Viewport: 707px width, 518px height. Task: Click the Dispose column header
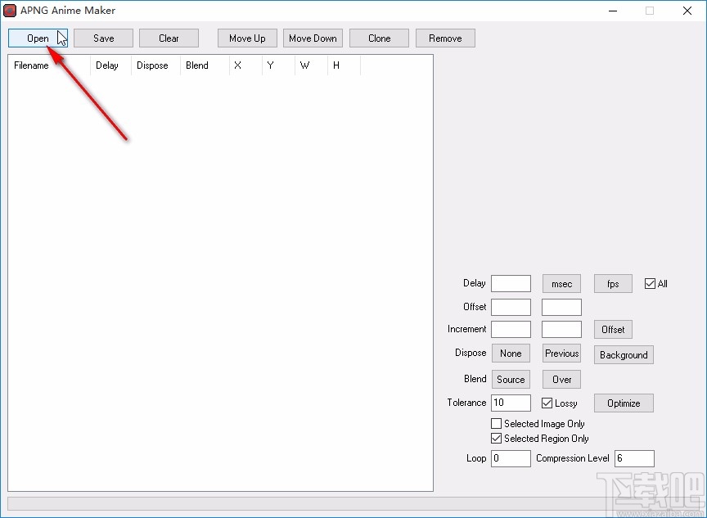(155, 65)
